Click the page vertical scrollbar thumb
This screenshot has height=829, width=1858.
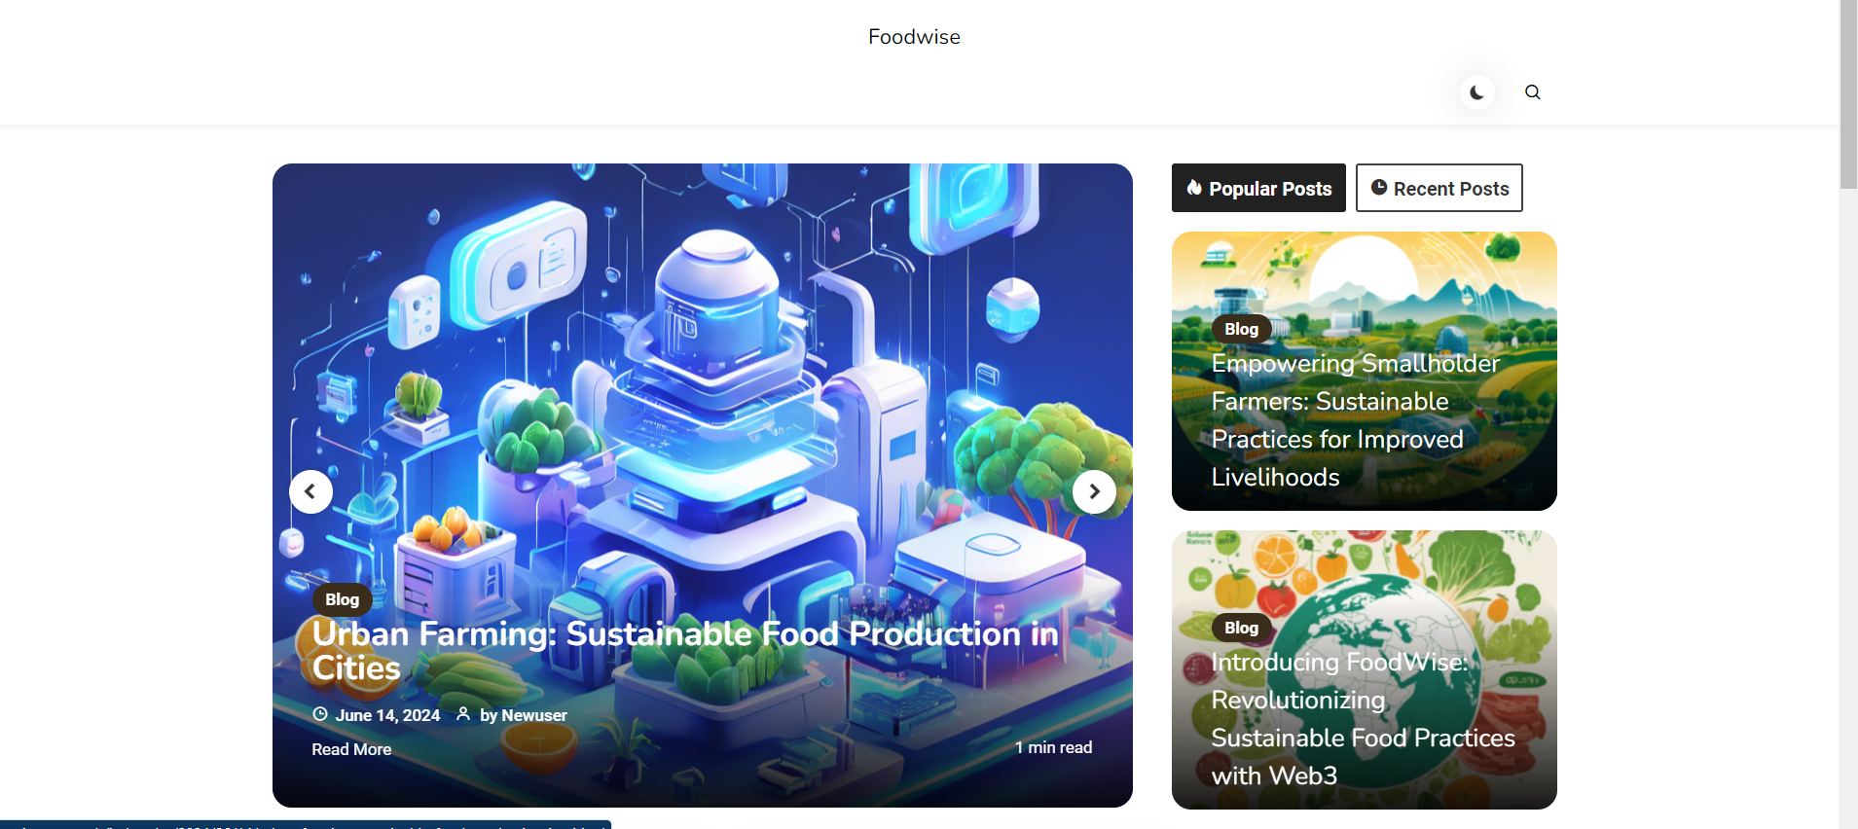pyautogui.click(x=1848, y=94)
